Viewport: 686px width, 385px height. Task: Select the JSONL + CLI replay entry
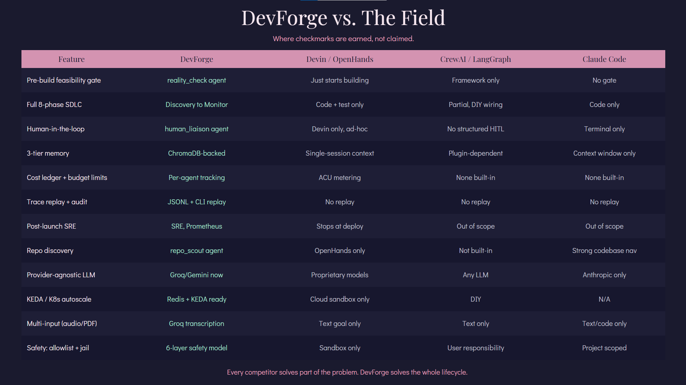point(196,202)
